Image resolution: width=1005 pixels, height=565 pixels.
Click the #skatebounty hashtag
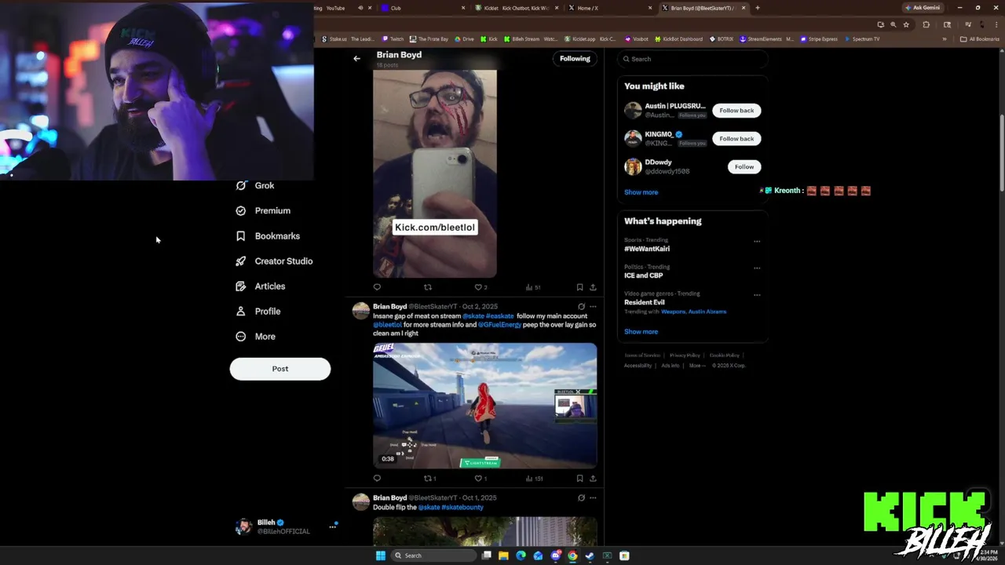[x=462, y=508]
